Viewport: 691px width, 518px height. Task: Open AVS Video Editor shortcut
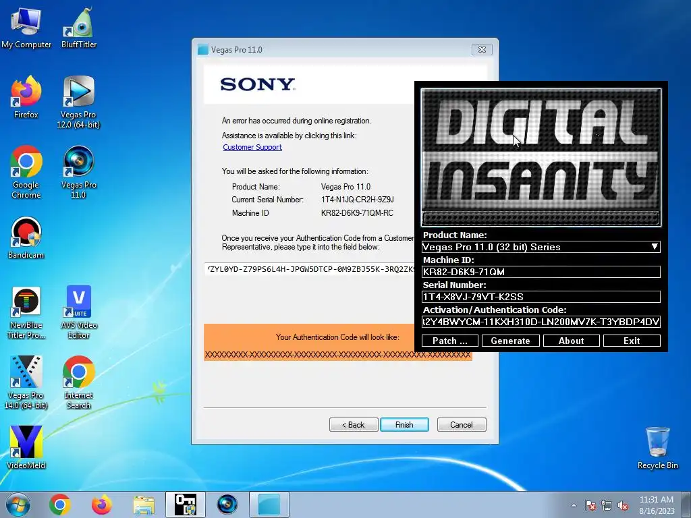[79, 313]
